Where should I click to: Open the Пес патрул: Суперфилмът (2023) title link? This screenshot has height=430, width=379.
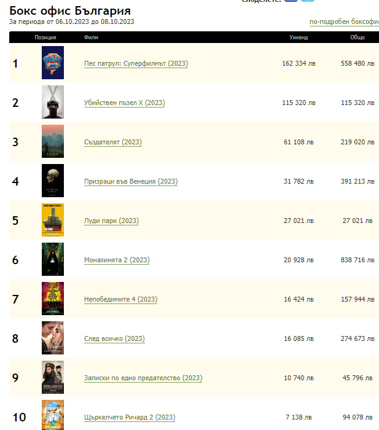click(136, 64)
